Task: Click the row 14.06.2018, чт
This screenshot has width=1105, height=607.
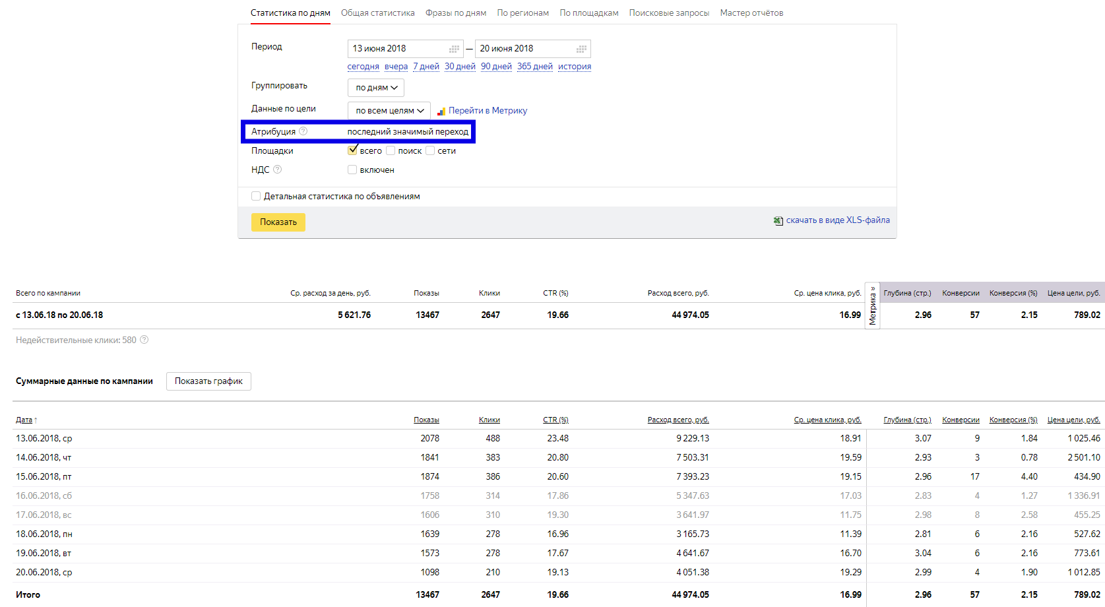Action: pos(558,457)
